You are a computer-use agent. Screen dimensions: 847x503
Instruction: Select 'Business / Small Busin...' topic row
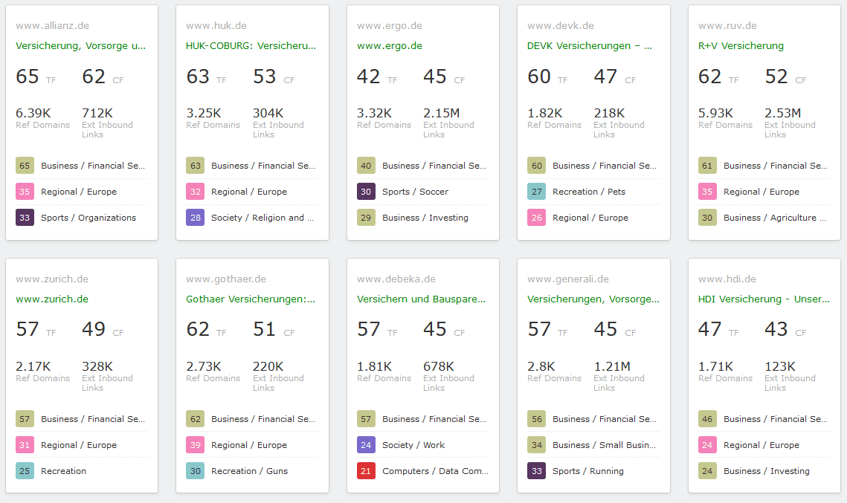coord(604,445)
